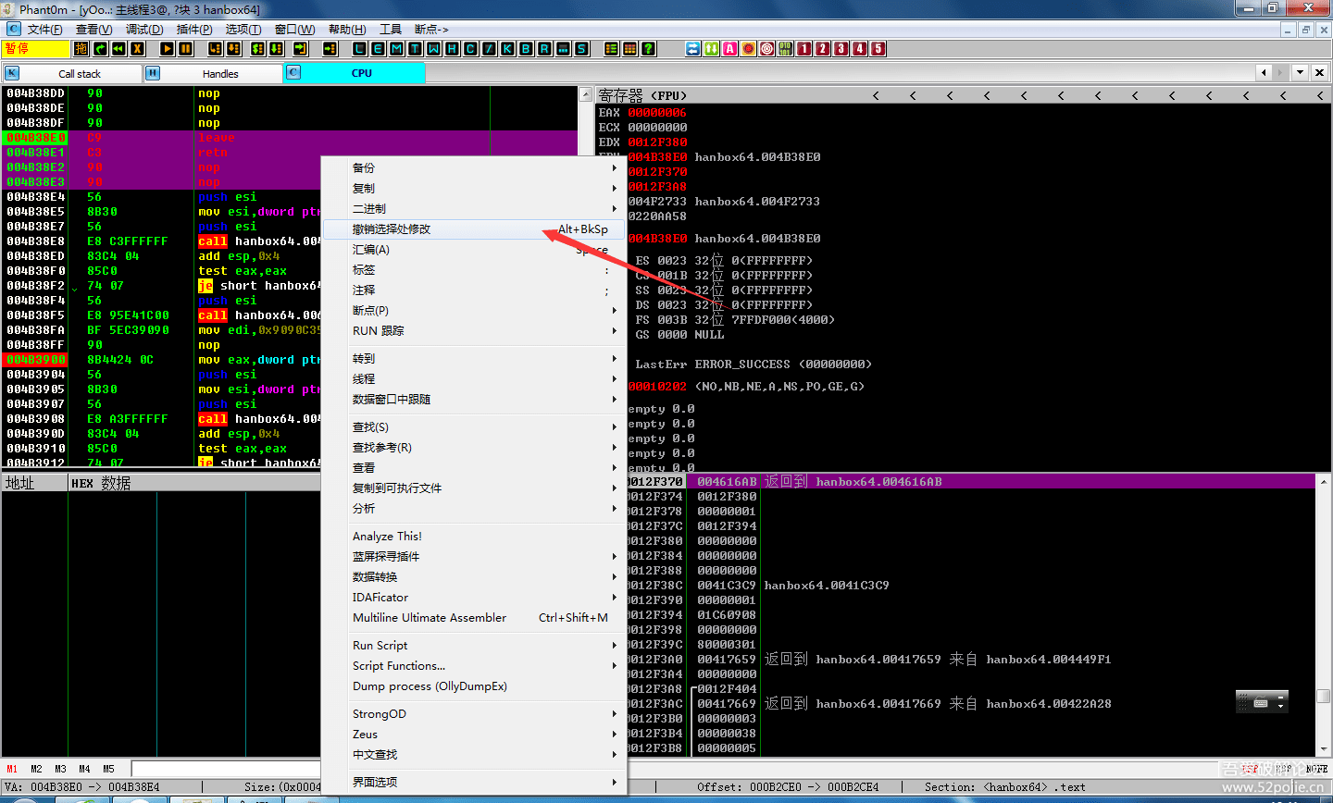Click the red number 5 toolbar button

click(x=878, y=49)
